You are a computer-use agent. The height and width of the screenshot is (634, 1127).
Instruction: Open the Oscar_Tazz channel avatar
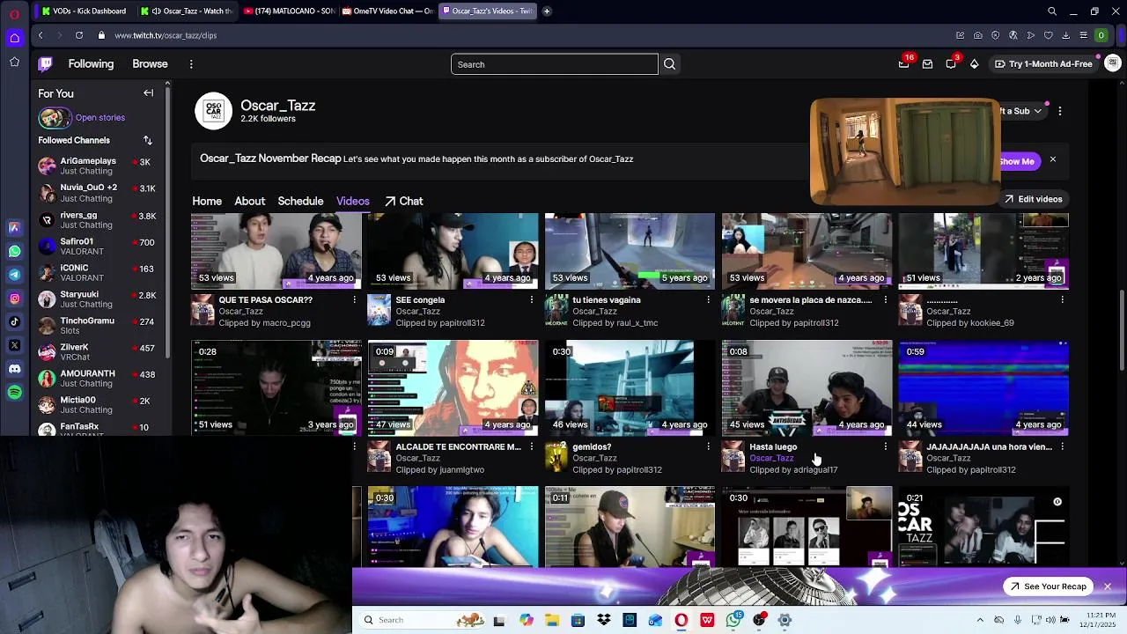pyautogui.click(x=213, y=111)
